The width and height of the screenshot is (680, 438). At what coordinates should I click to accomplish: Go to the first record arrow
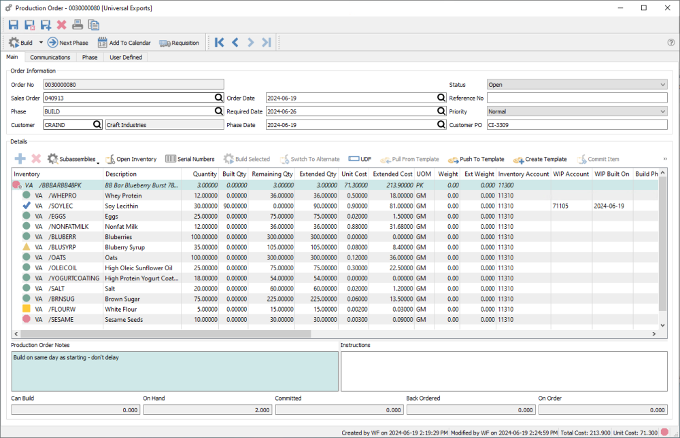219,43
